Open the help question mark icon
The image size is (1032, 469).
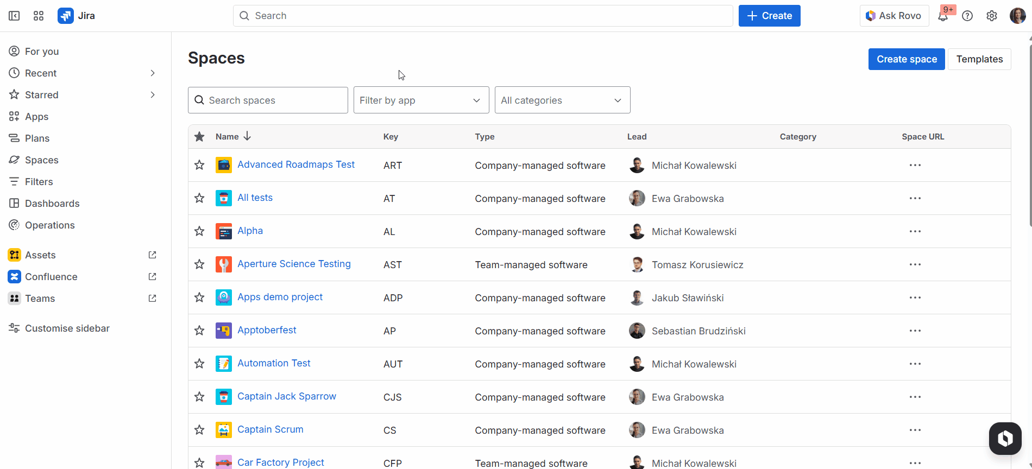click(x=967, y=16)
